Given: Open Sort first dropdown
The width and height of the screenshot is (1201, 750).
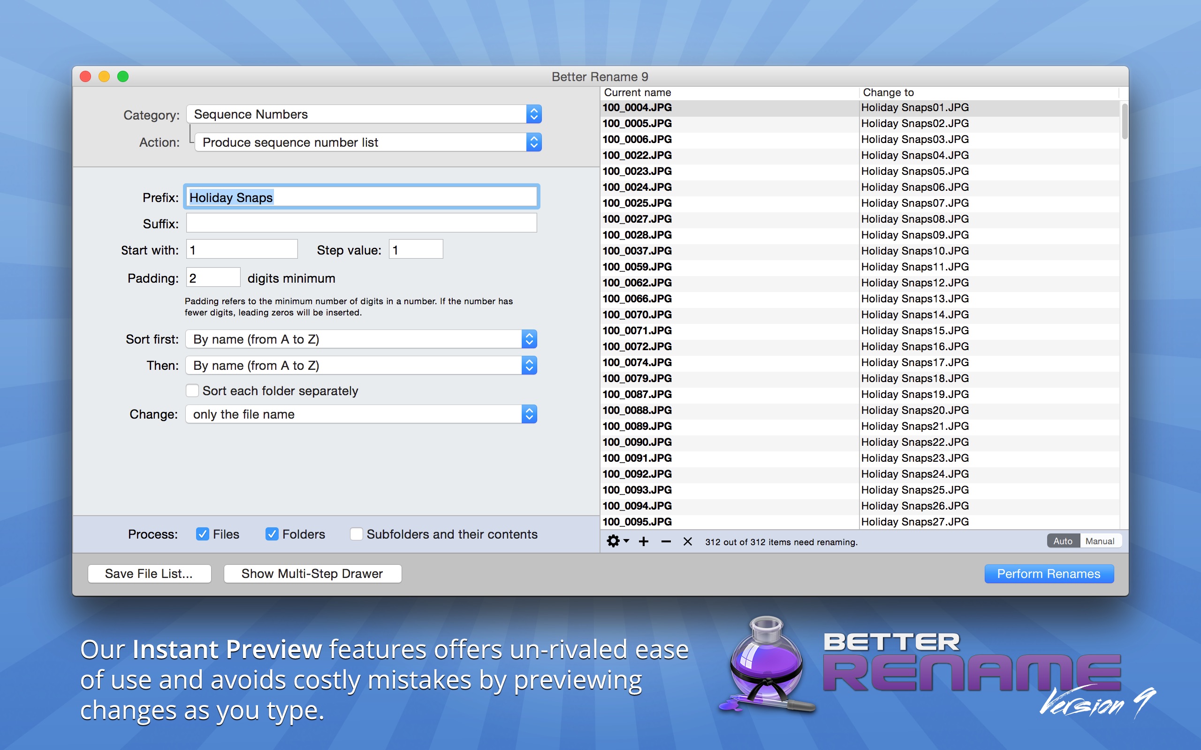Looking at the screenshot, I should pos(361,339).
